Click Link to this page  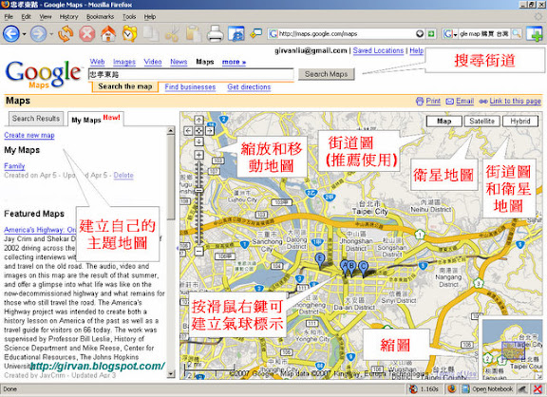coord(515,102)
